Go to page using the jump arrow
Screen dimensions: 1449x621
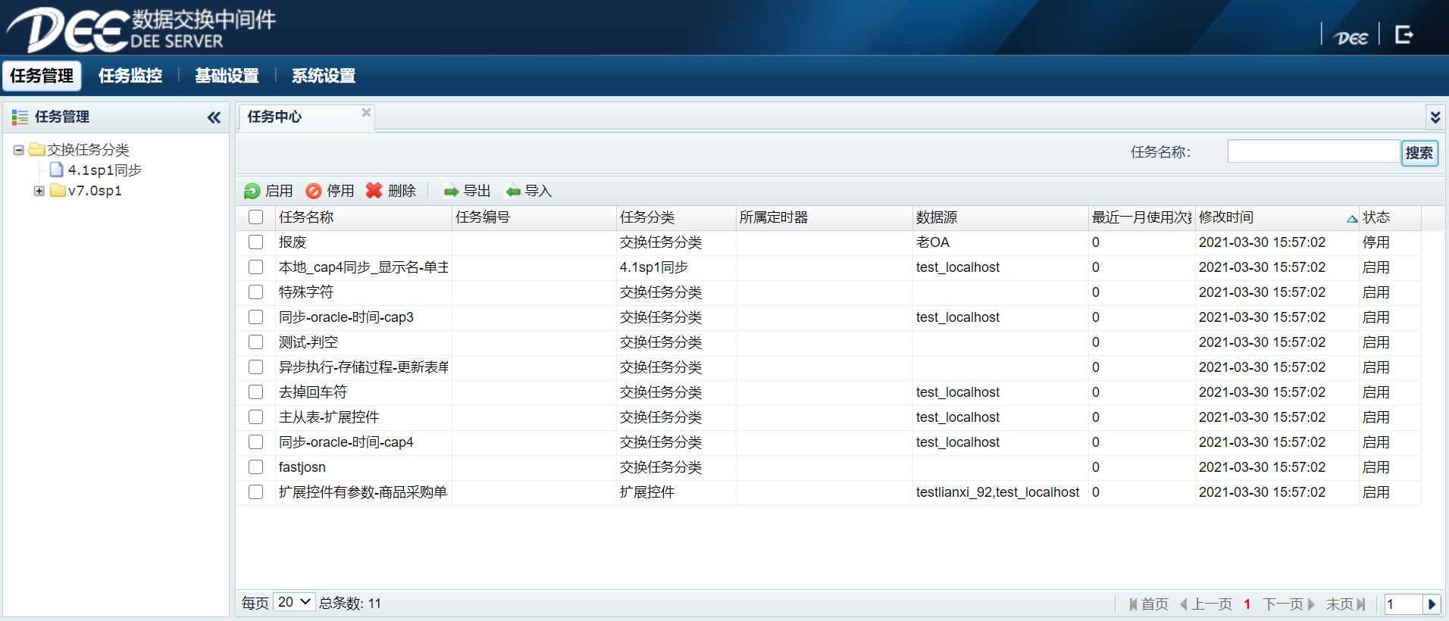[x=1432, y=604]
